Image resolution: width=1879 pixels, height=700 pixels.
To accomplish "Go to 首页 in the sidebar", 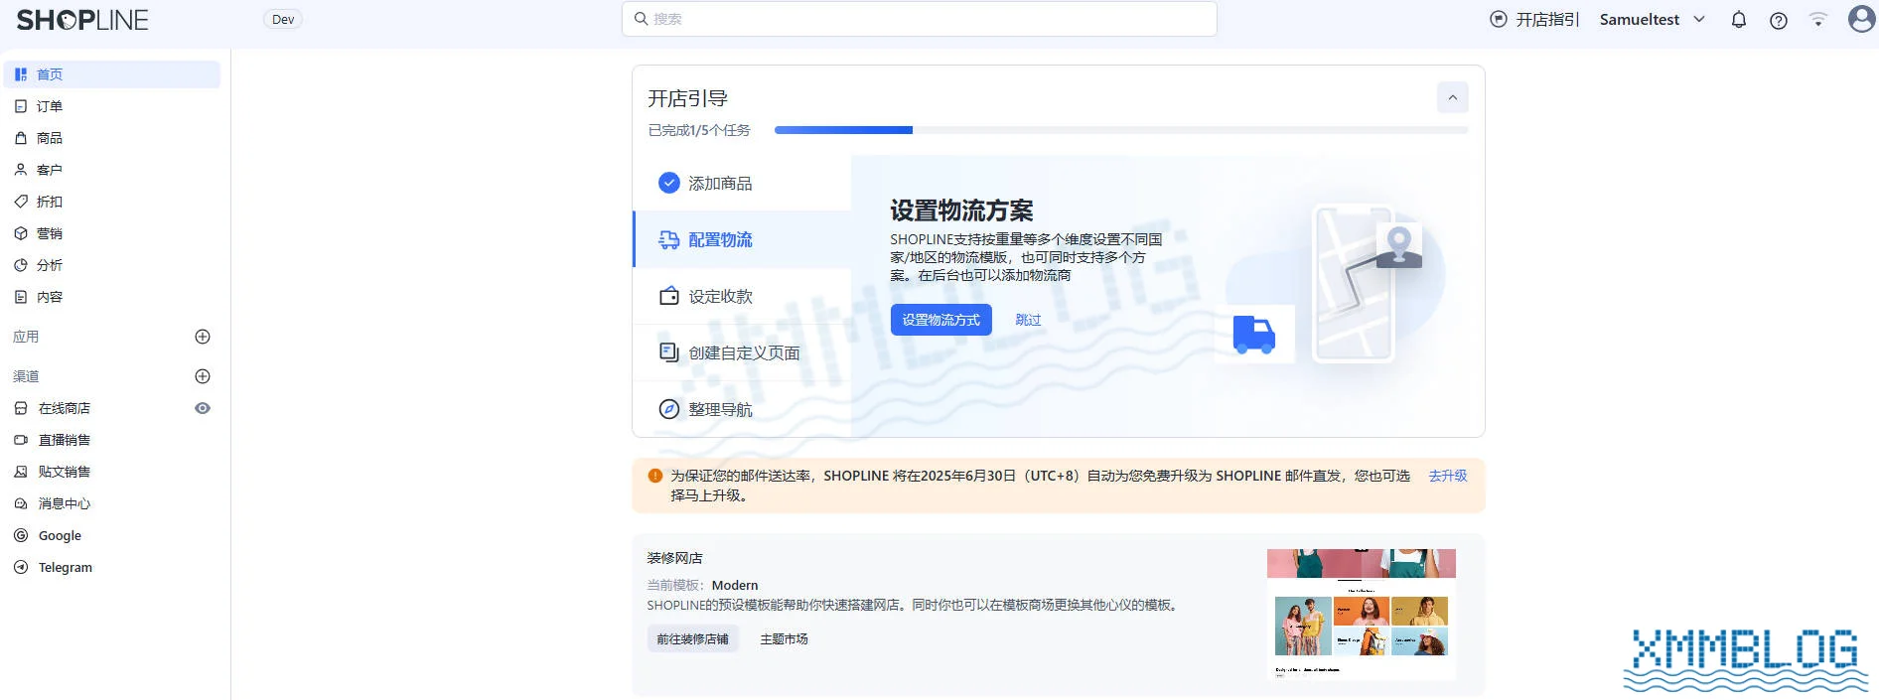I will tap(112, 74).
